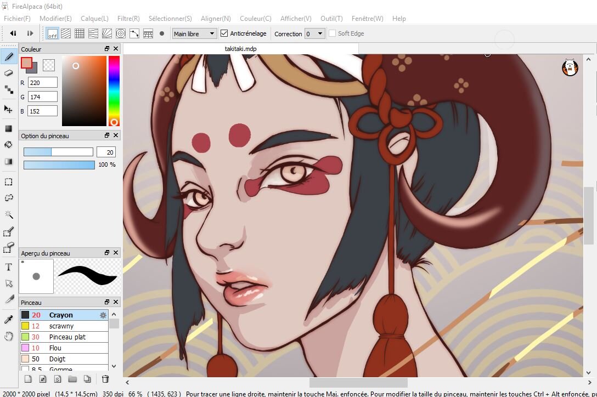Open the Afficher menu

click(x=296, y=18)
